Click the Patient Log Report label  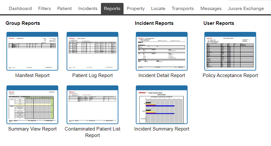92,75
